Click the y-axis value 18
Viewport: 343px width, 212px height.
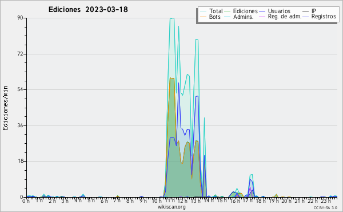[21, 161]
